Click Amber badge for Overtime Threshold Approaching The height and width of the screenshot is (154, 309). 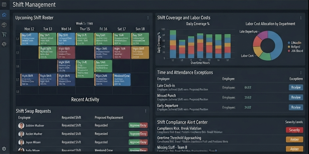(x=294, y=139)
